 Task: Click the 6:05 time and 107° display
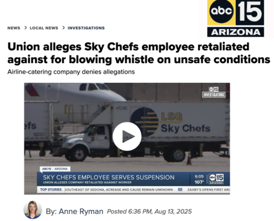tap(199, 179)
